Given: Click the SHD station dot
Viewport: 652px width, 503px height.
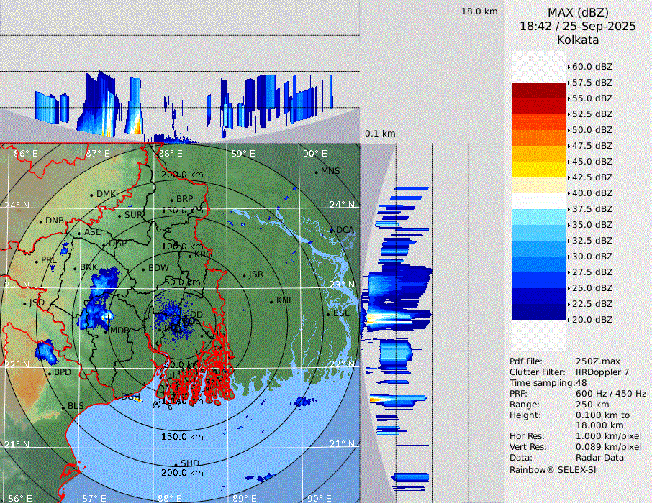Looking at the screenshot, I should click(x=176, y=463).
